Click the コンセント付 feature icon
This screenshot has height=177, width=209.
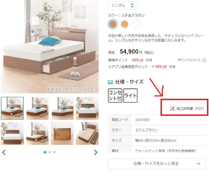pos(115,96)
